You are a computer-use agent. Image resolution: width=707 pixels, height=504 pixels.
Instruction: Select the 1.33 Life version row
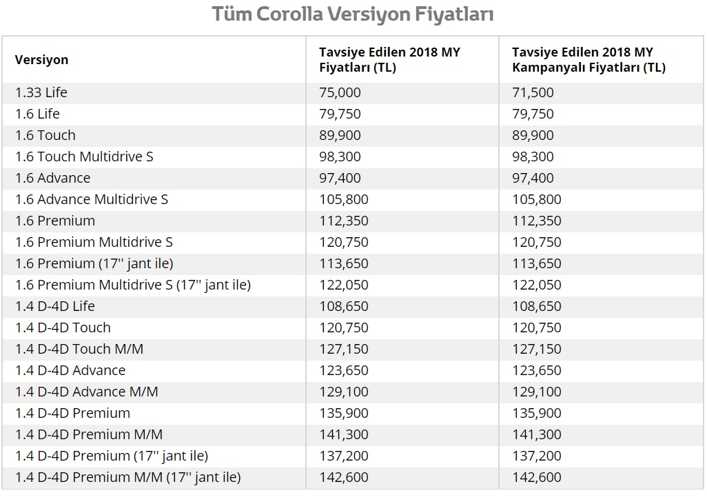(x=353, y=92)
